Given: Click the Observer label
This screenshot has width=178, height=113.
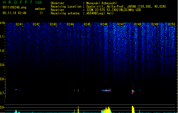Looking at the screenshot, I should pyautogui.click(x=57, y=3).
